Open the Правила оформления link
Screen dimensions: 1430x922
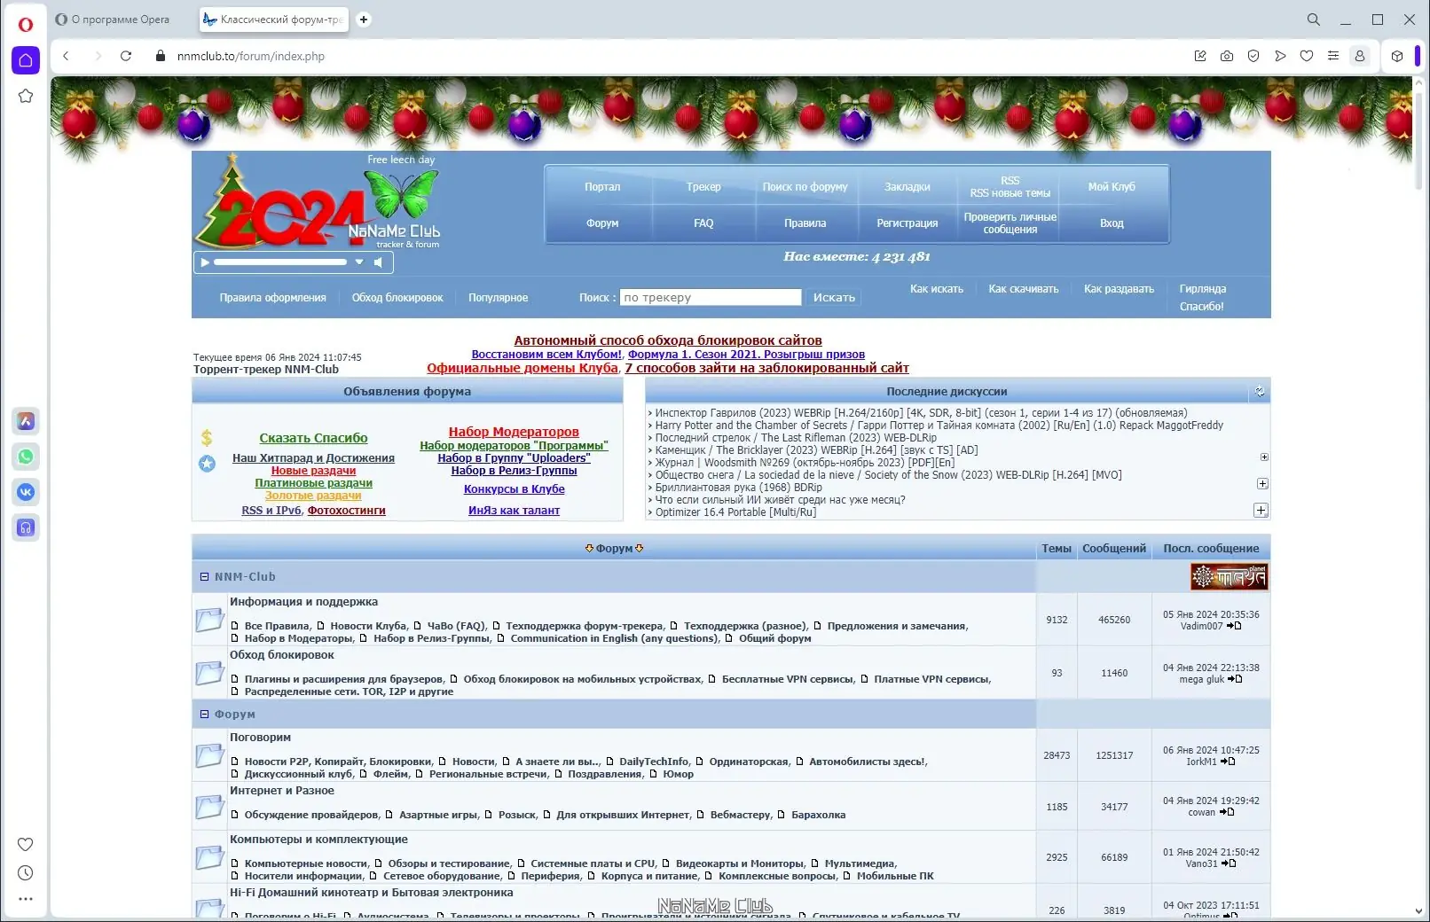coord(273,298)
